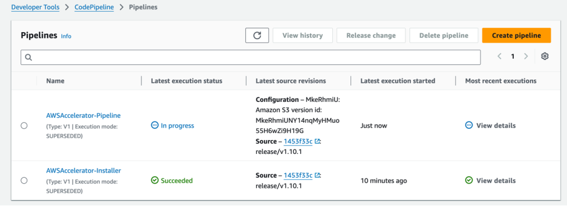
Task: Click the Just now timestamp
Action: [374, 126]
